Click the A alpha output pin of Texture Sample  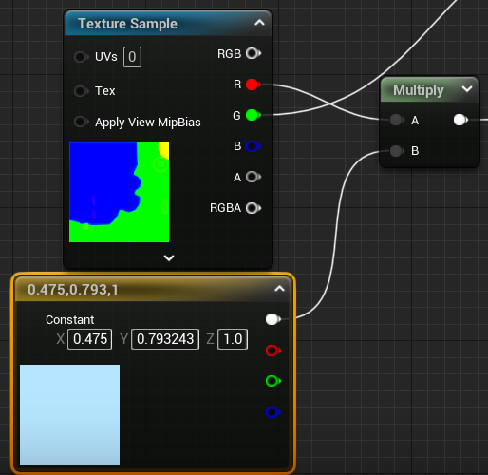pos(253,177)
